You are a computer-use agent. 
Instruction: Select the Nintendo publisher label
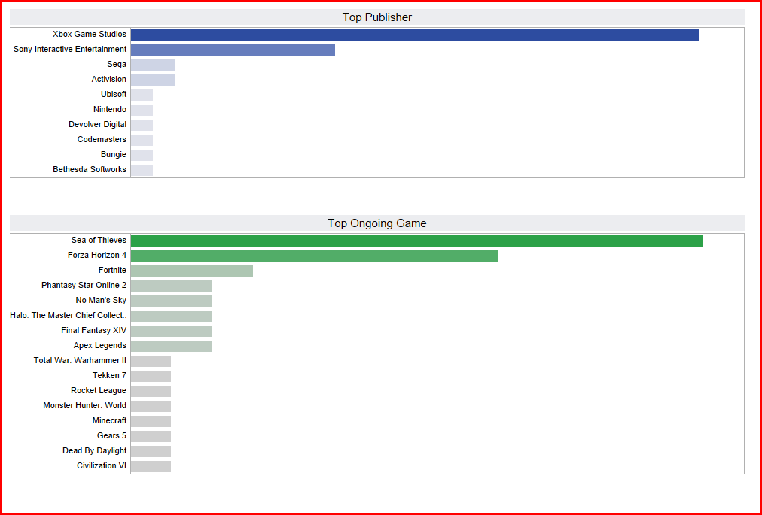[110, 110]
